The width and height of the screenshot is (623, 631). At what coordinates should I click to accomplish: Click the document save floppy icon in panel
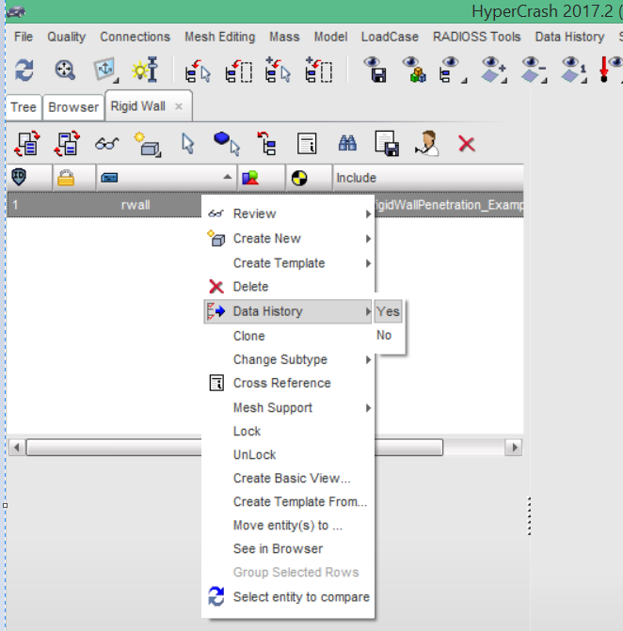tap(387, 144)
